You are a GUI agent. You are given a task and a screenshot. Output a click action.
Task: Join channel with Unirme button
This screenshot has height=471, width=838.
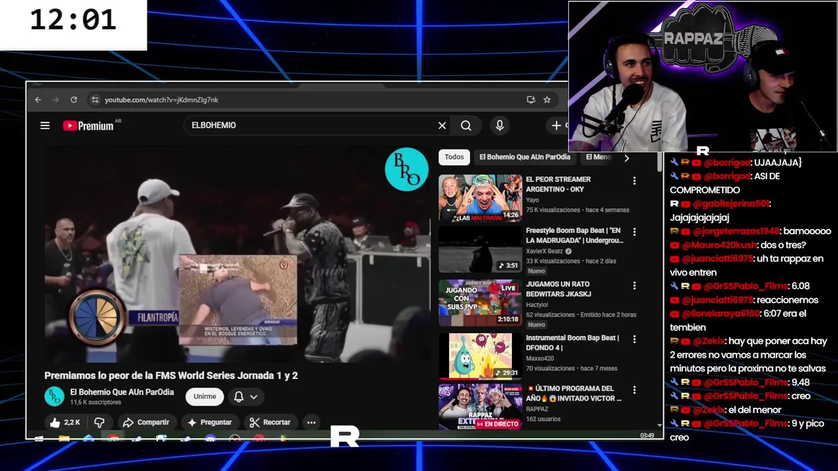pyautogui.click(x=205, y=396)
